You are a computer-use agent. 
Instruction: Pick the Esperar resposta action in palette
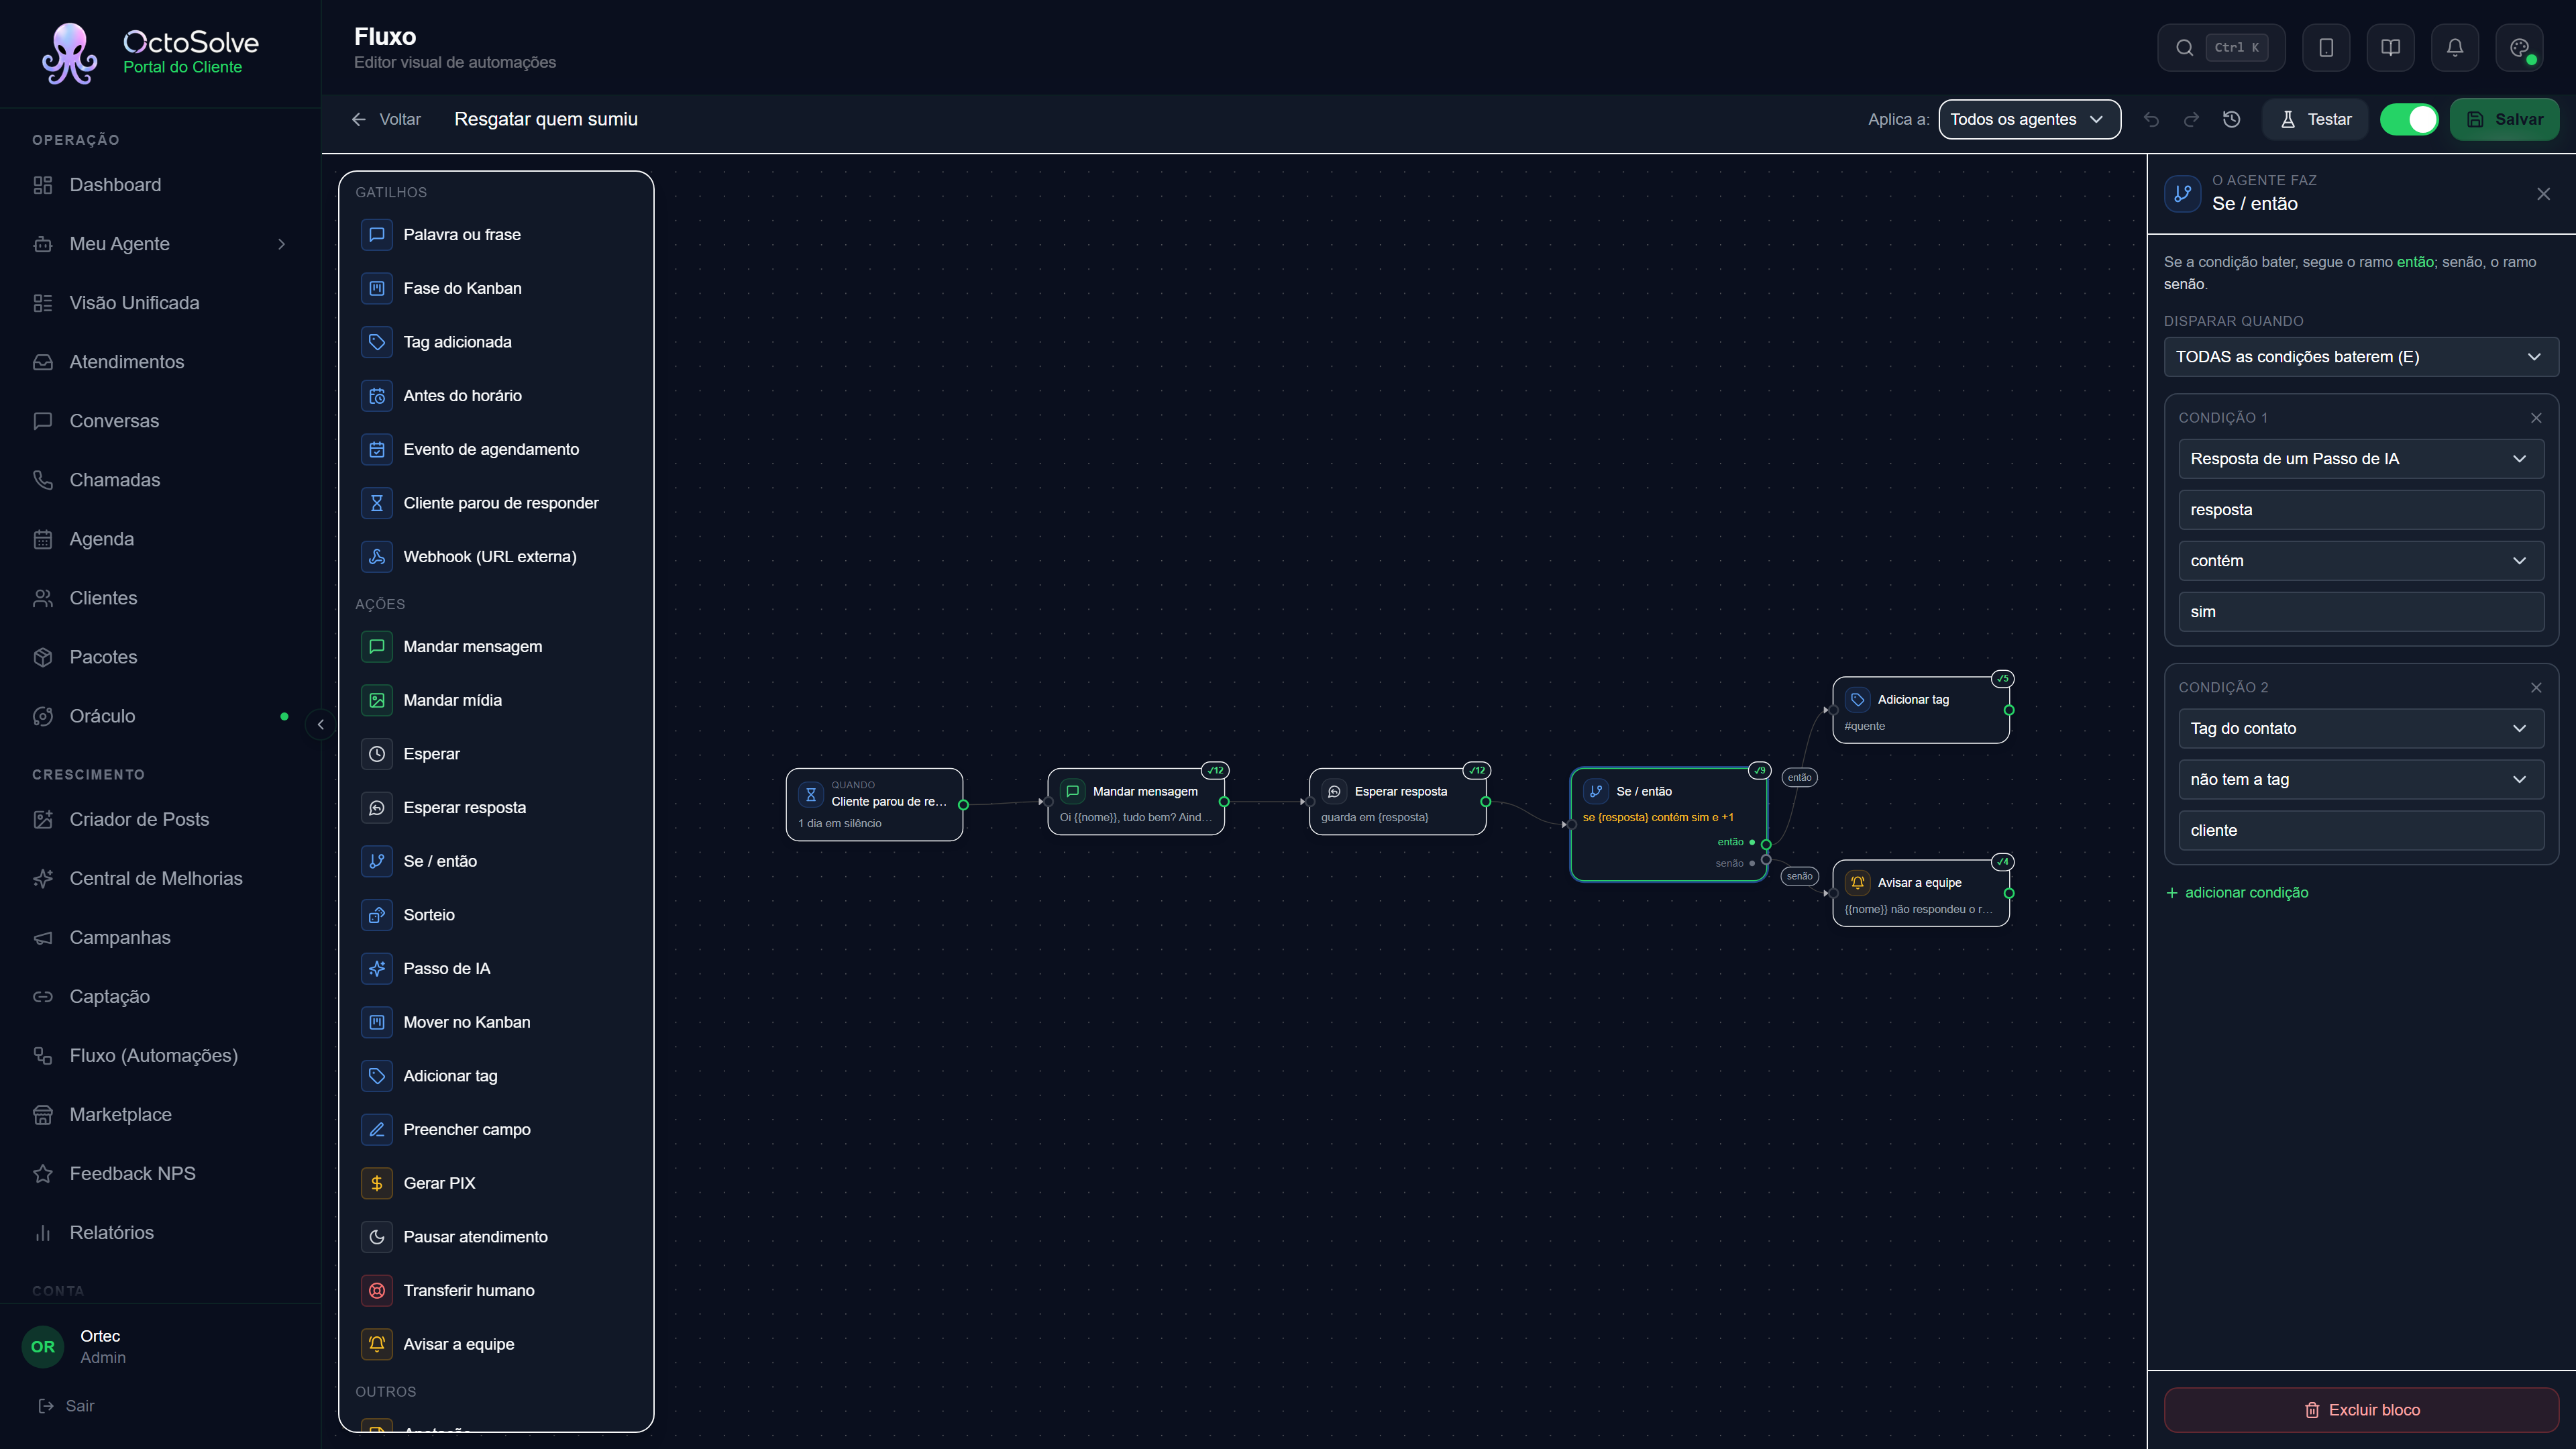pos(496,807)
